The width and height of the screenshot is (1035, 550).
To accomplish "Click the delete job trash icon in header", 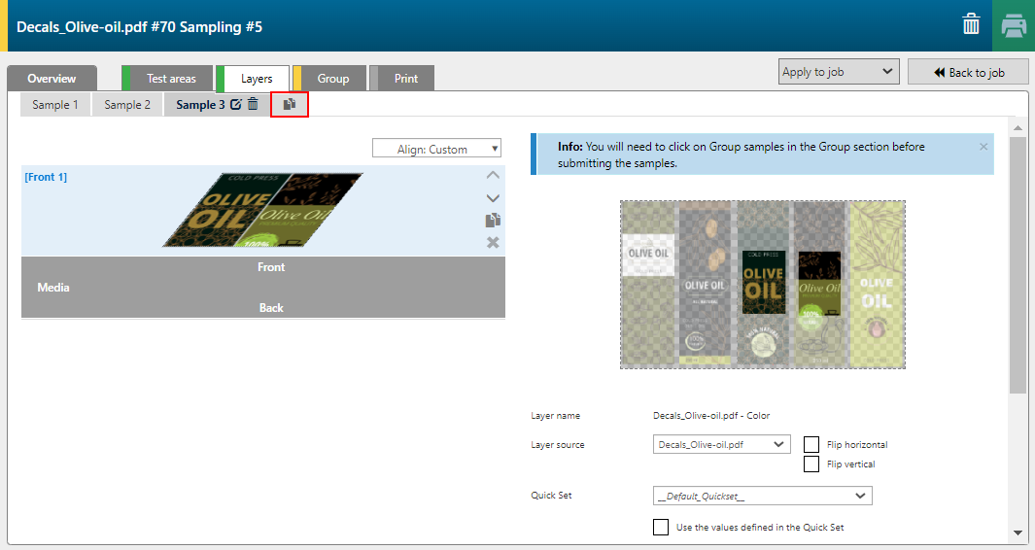I will (971, 25).
